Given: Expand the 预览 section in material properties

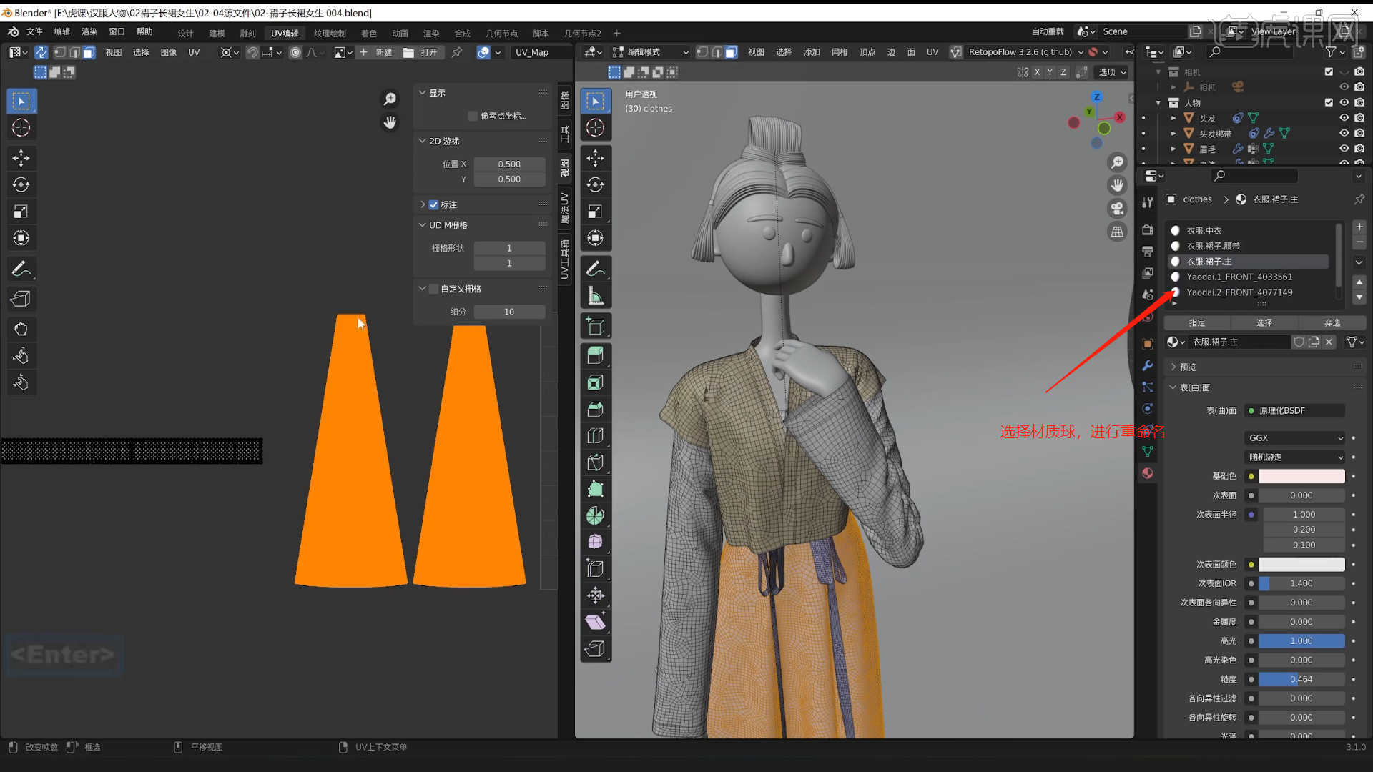Looking at the screenshot, I should (x=1186, y=366).
